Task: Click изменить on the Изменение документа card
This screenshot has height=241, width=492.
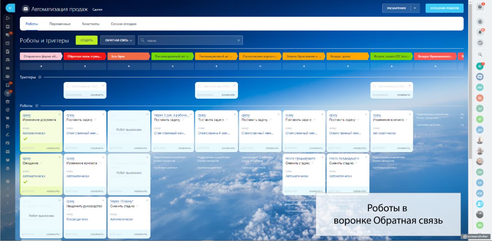Action: click(53, 148)
